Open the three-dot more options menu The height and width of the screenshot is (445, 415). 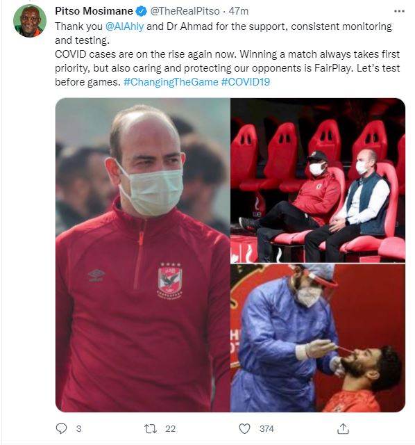pyautogui.click(x=399, y=11)
